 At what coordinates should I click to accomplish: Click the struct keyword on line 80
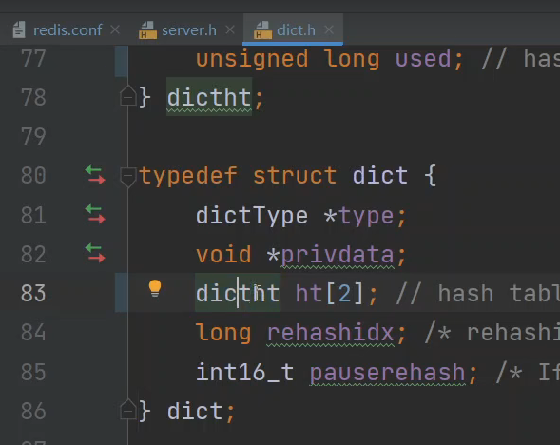coord(295,175)
